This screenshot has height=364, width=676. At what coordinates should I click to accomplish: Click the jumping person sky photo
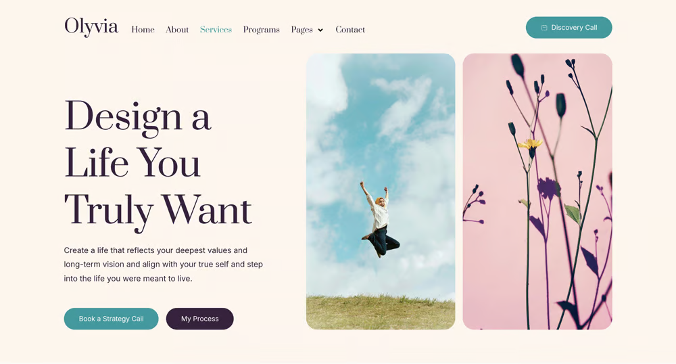[381, 191]
